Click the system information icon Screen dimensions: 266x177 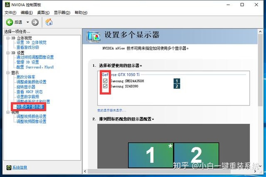[9, 167]
